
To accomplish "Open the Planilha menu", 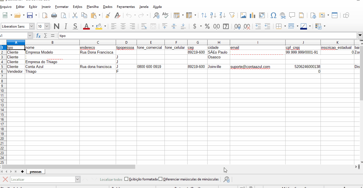I will click(x=93, y=6).
